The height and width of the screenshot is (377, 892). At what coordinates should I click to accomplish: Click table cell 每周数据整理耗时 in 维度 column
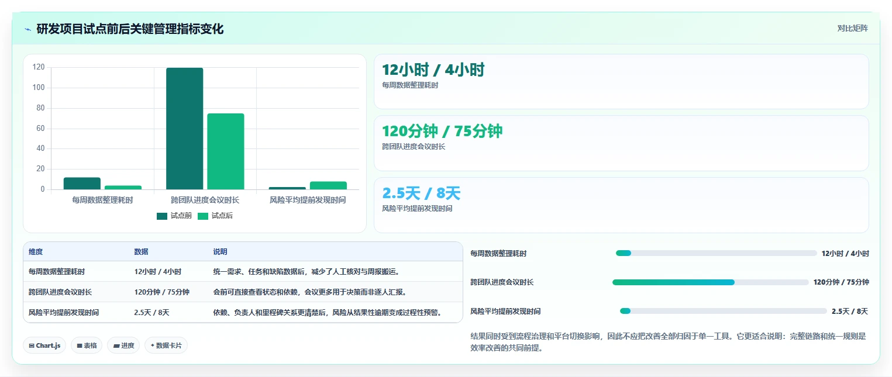click(x=57, y=272)
